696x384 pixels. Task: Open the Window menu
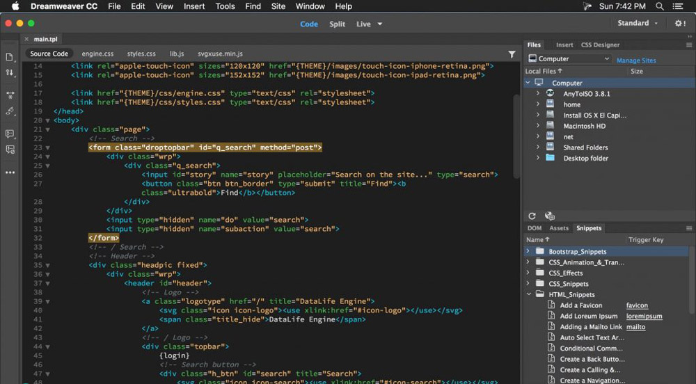coord(310,6)
